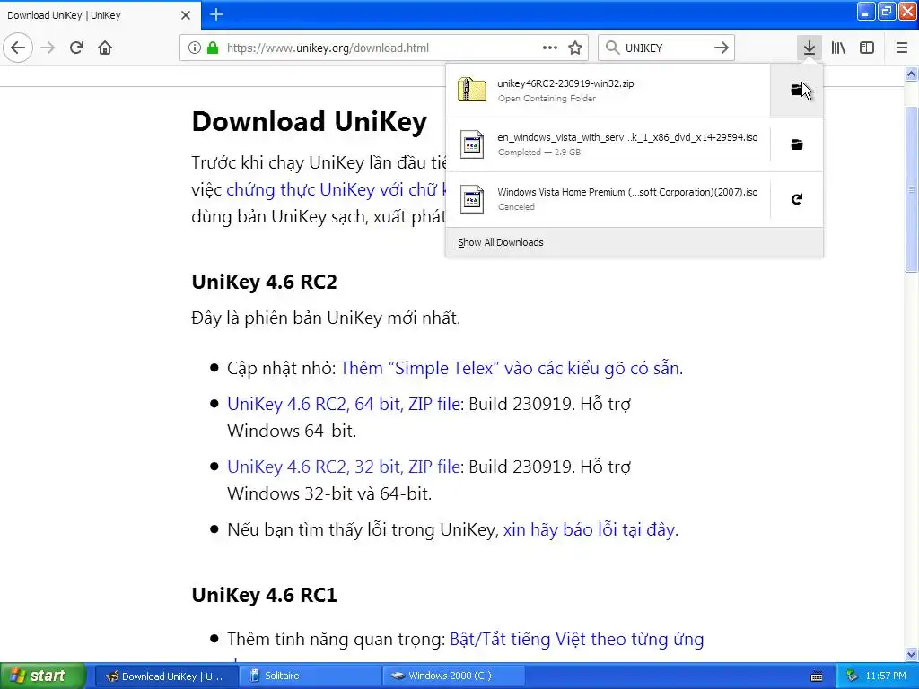Toggle the Downloads toolbar button
The height and width of the screenshot is (689, 919).
pos(810,48)
